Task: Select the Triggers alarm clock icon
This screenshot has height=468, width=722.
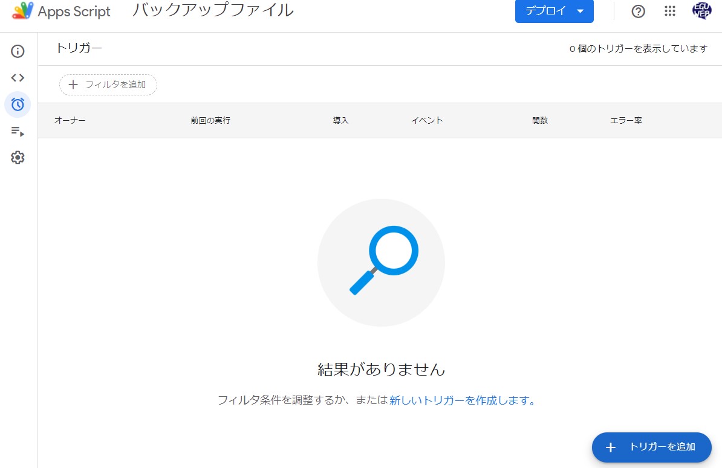Action: click(x=18, y=104)
